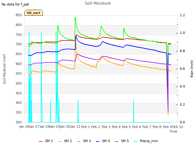Click the 'No data for f_ppt' message
Viewport: 196px width, 147px height.
pos(15,4)
